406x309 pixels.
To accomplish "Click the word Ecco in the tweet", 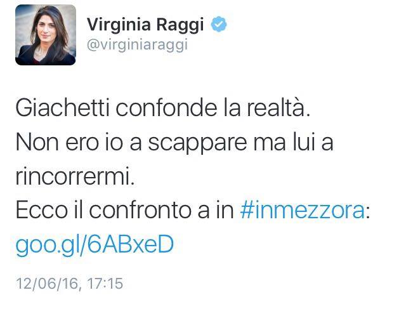I will click(42, 211).
